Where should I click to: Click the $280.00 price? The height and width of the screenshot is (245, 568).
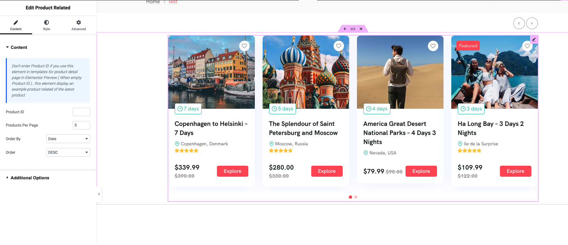[x=281, y=167]
